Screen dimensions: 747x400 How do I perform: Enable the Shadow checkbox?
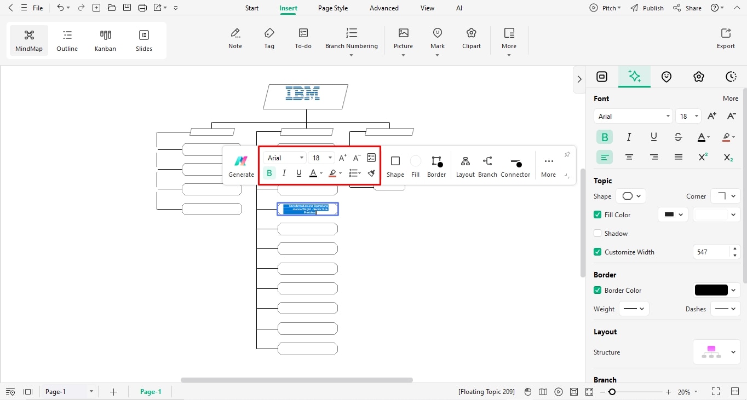pyautogui.click(x=597, y=234)
